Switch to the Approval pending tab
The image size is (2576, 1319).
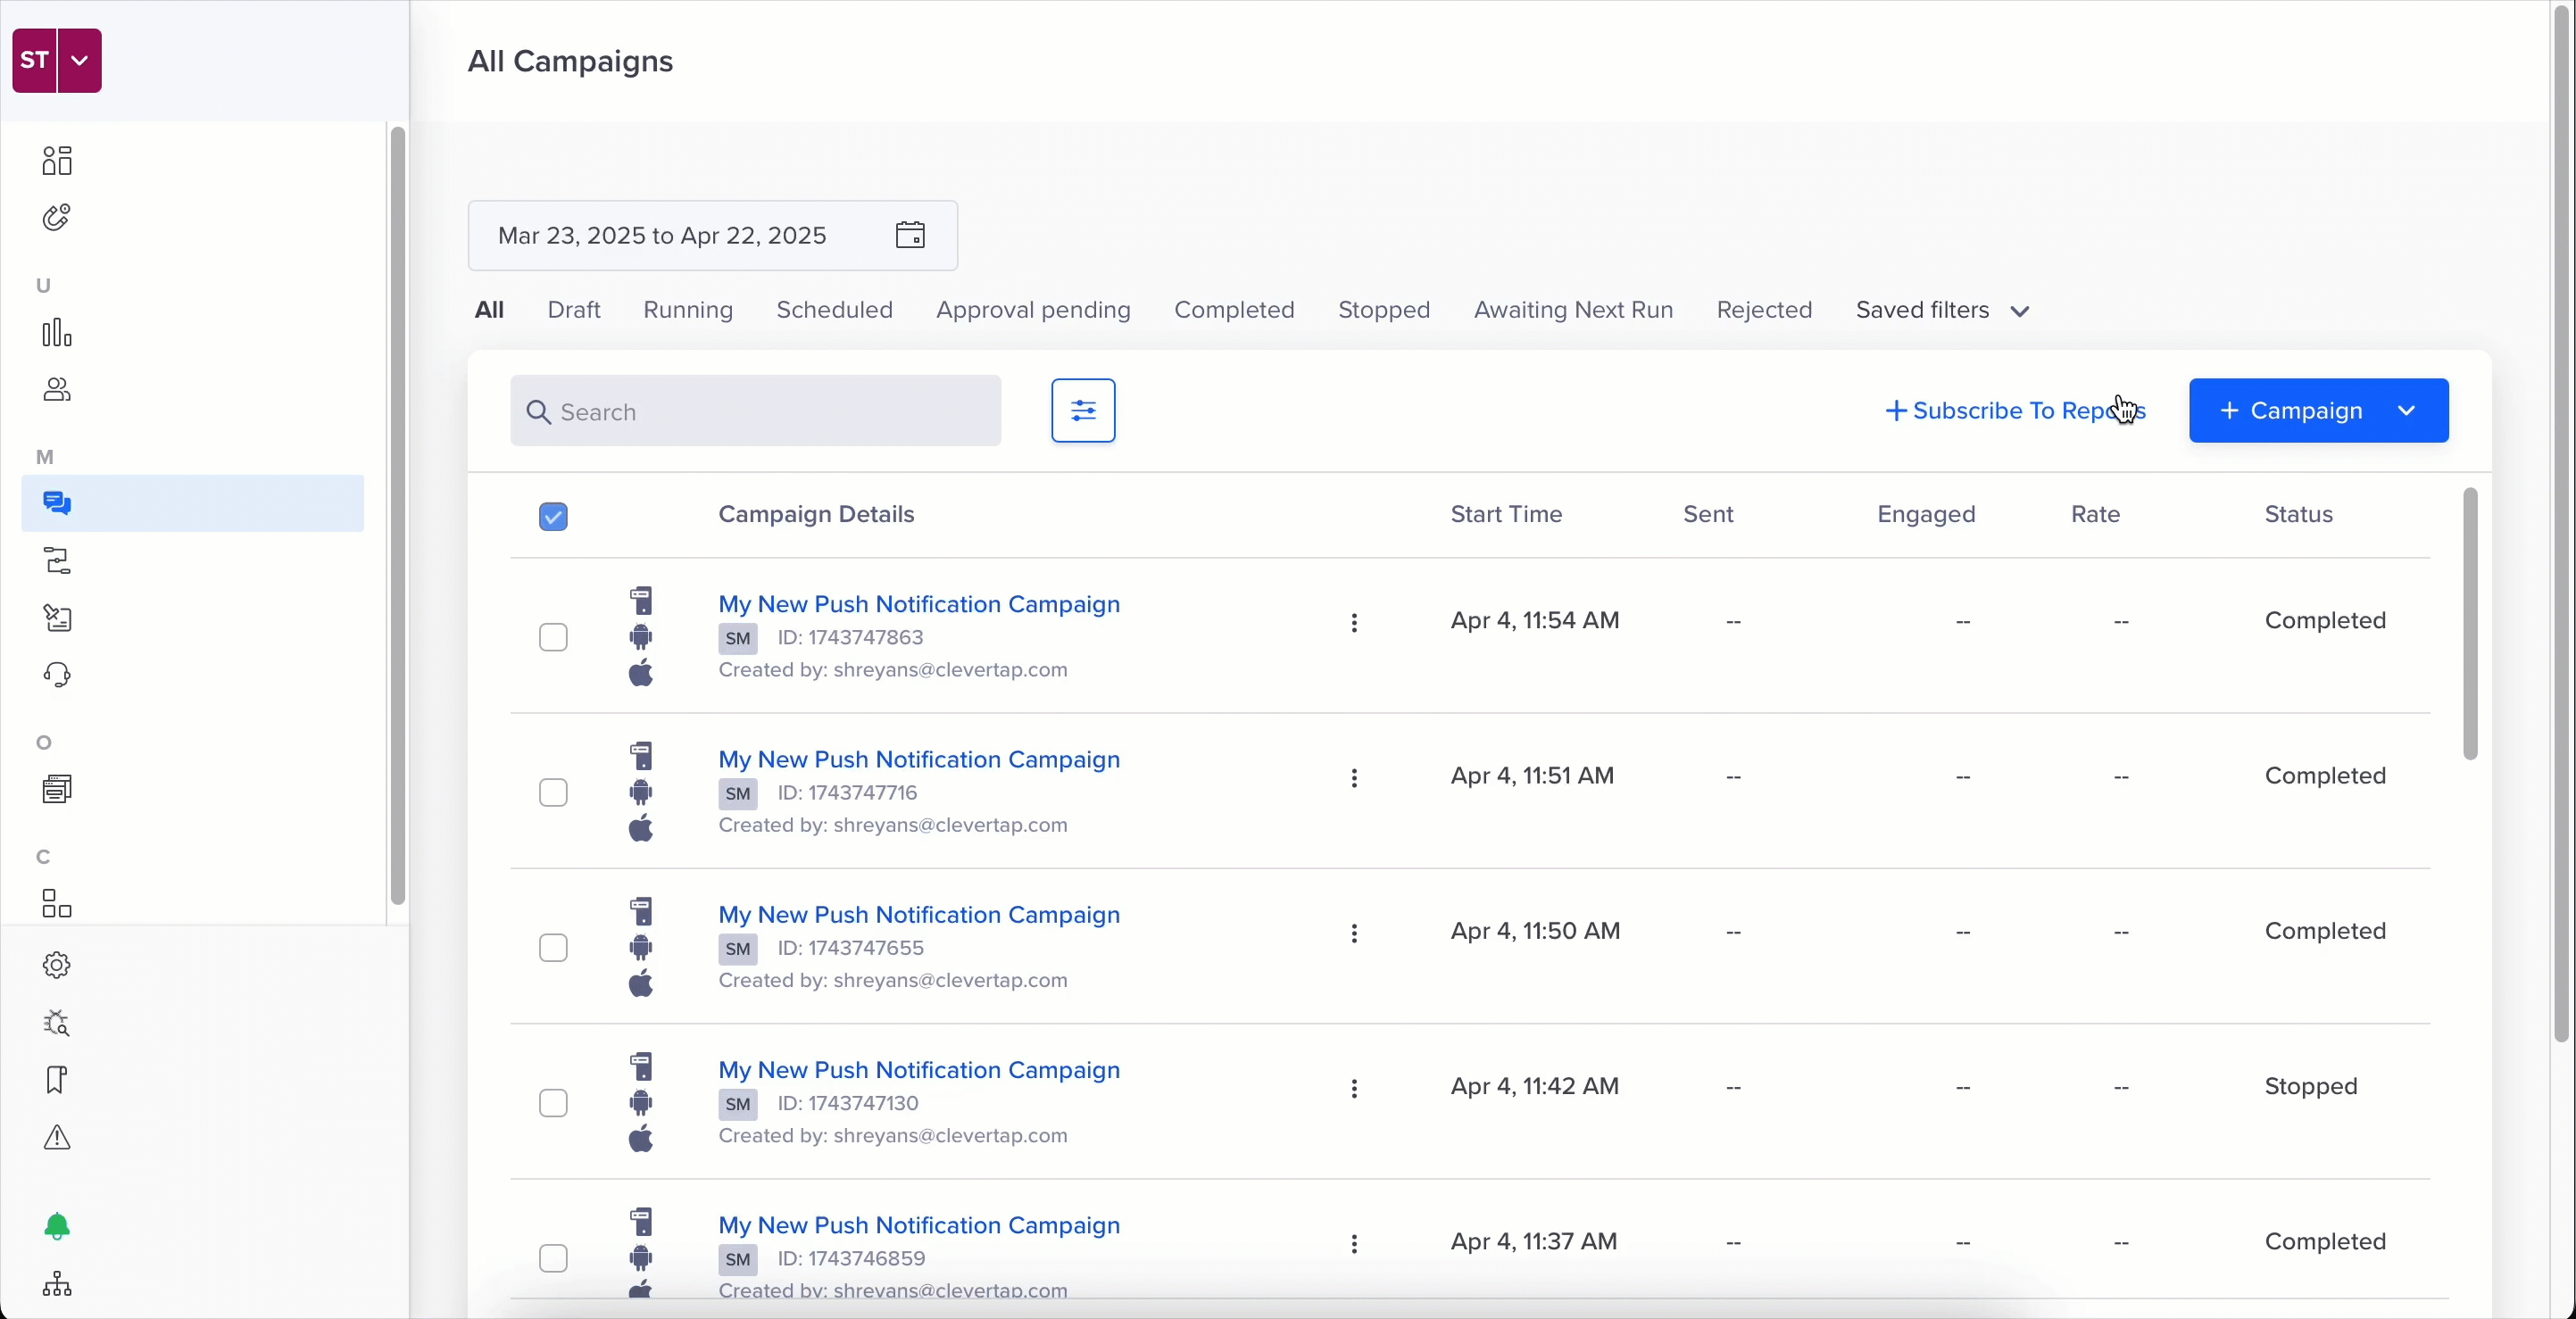pyautogui.click(x=1033, y=310)
